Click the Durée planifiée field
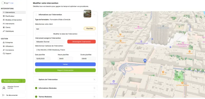This screenshot has width=205, height=99. coord(88,59)
